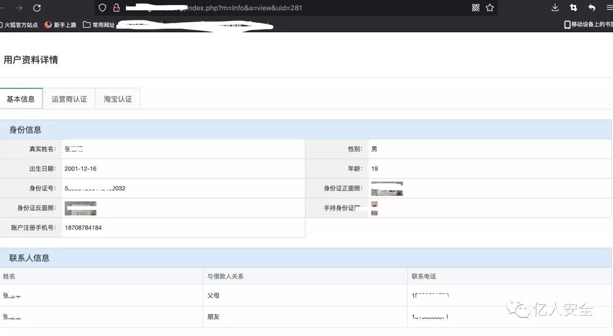The width and height of the screenshot is (613, 336).
Task: Expand the 身份信息 section header
Action: point(24,129)
